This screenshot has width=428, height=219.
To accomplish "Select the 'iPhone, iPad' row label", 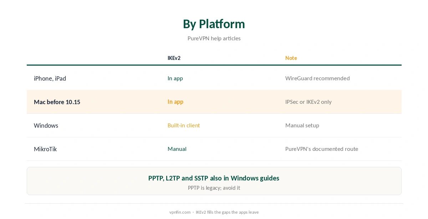I will [50, 78].
